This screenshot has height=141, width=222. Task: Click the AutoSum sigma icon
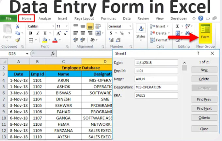pyautogui.click(x=178, y=26)
